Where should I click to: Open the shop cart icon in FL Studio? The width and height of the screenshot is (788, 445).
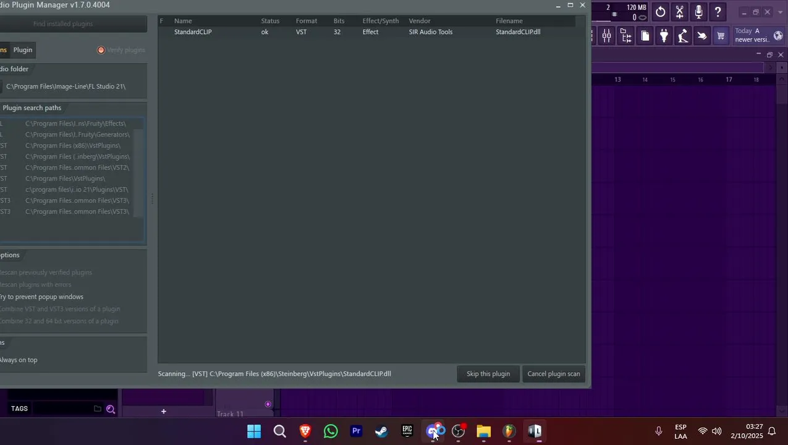(721, 36)
